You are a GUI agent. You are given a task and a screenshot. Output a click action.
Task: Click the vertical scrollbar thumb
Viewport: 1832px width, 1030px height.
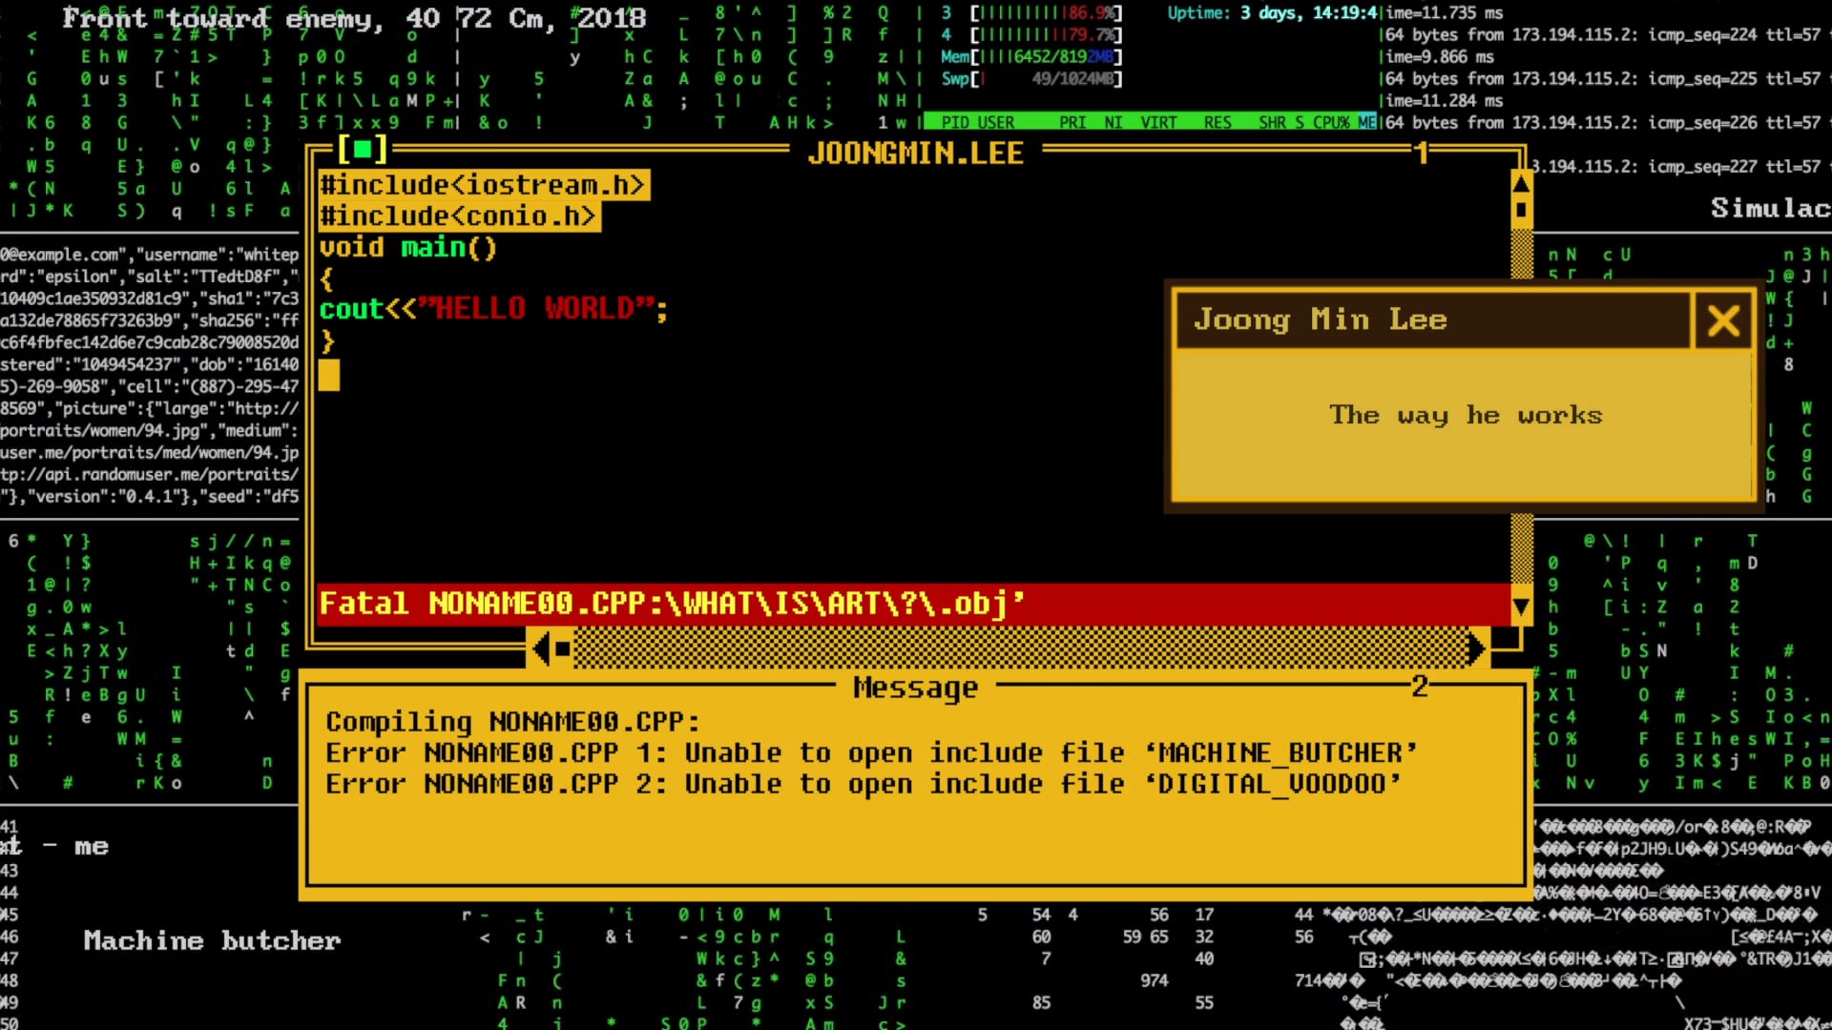click(1521, 210)
